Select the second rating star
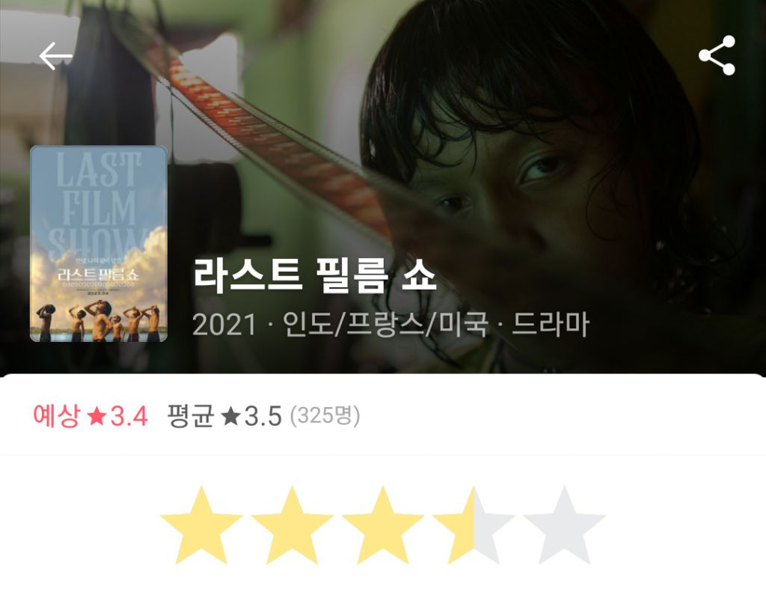This screenshot has width=766, height=600. (x=292, y=525)
